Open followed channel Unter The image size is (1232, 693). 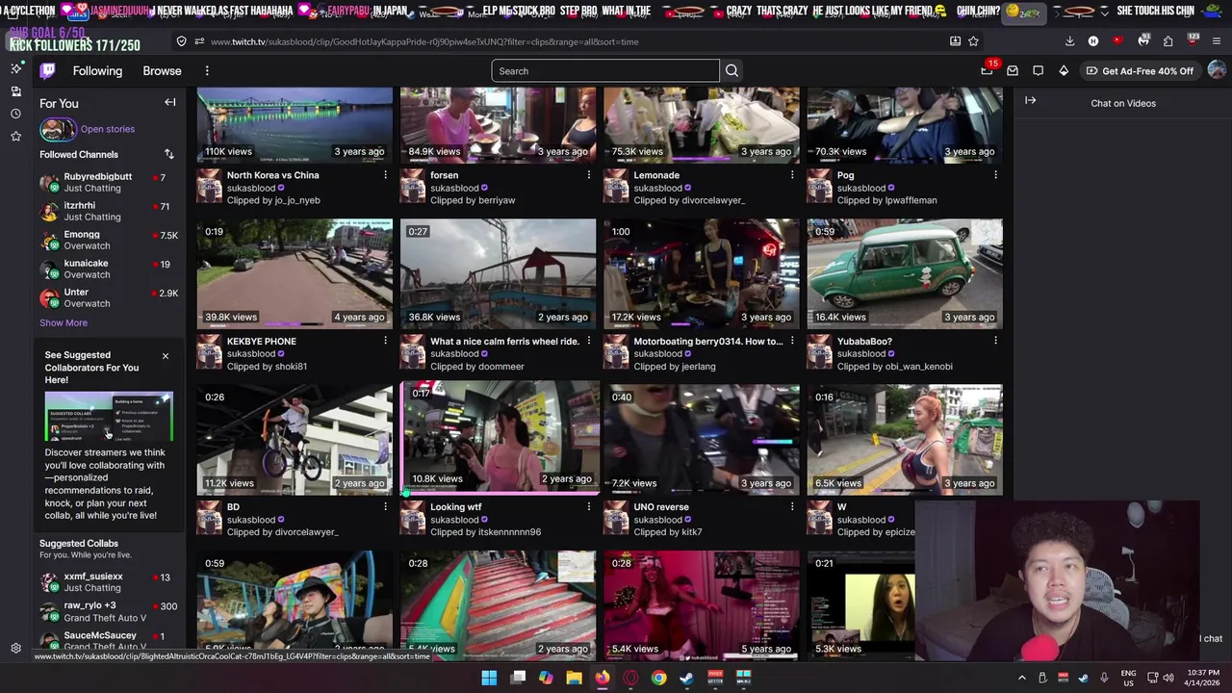click(x=108, y=297)
